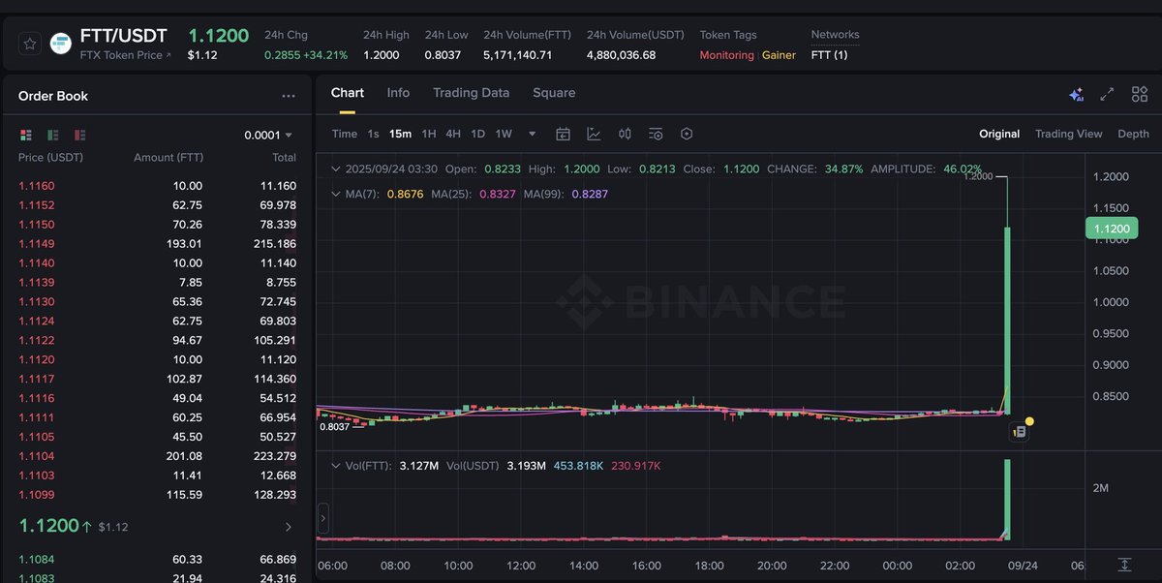Click the yellow dot indicator on chart
This screenshot has width=1162, height=583.
[1029, 421]
